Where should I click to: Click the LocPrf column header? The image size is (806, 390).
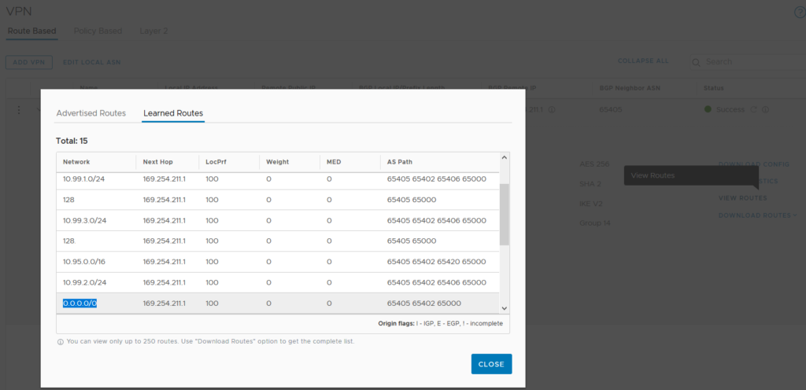click(216, 162)
